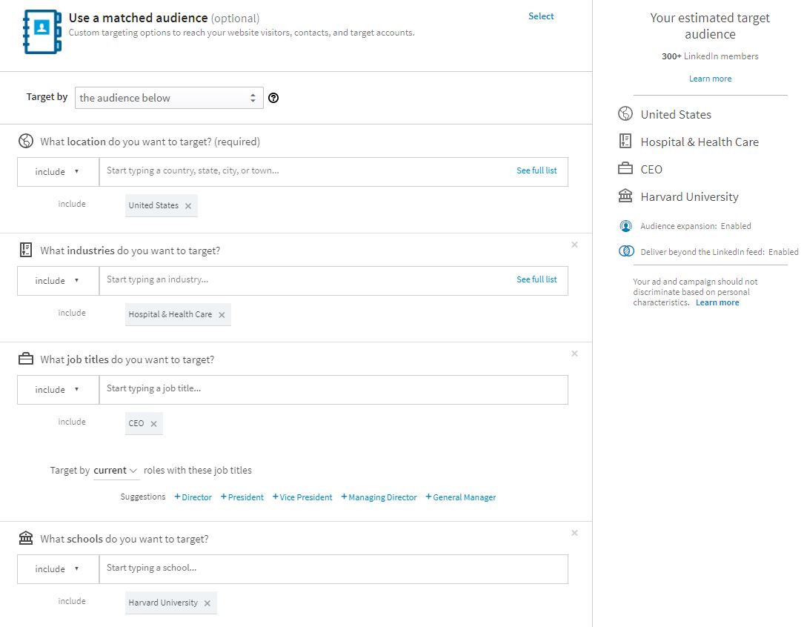
Task: Remove the CEO job title chip
Action: click(152, 423)
